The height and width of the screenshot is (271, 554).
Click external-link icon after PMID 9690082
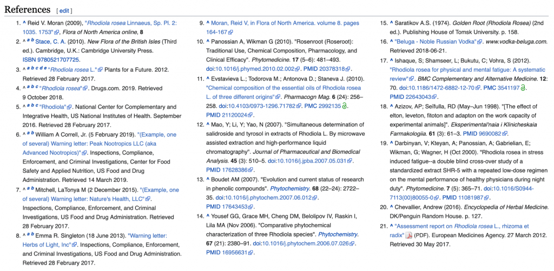coord(505,133)
